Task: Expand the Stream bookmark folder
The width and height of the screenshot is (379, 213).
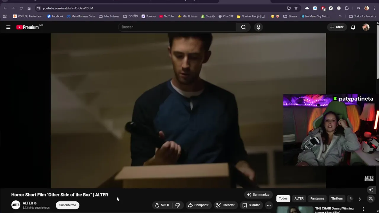Action: click(x=290, y=16)
